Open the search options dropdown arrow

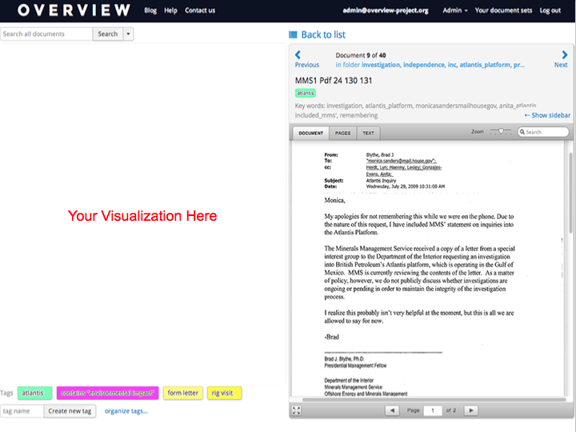[x=128, y=34]
